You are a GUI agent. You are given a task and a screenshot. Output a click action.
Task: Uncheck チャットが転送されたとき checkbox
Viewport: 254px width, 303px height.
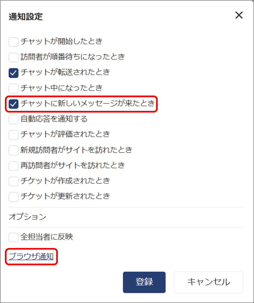pos(13,73)
